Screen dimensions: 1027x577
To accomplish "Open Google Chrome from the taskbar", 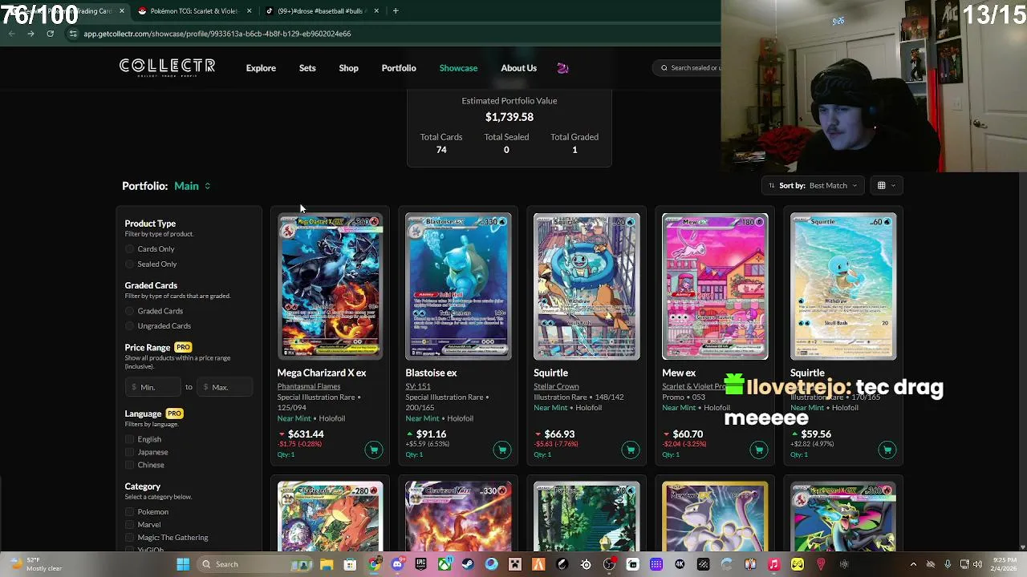I will point(374,564).
